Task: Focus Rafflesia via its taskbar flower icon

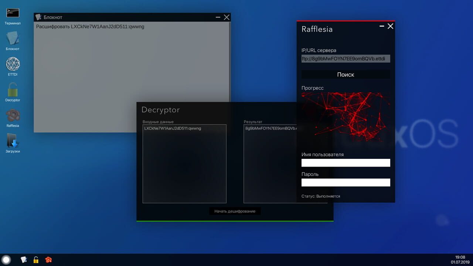Action: (x=48, y=259)
